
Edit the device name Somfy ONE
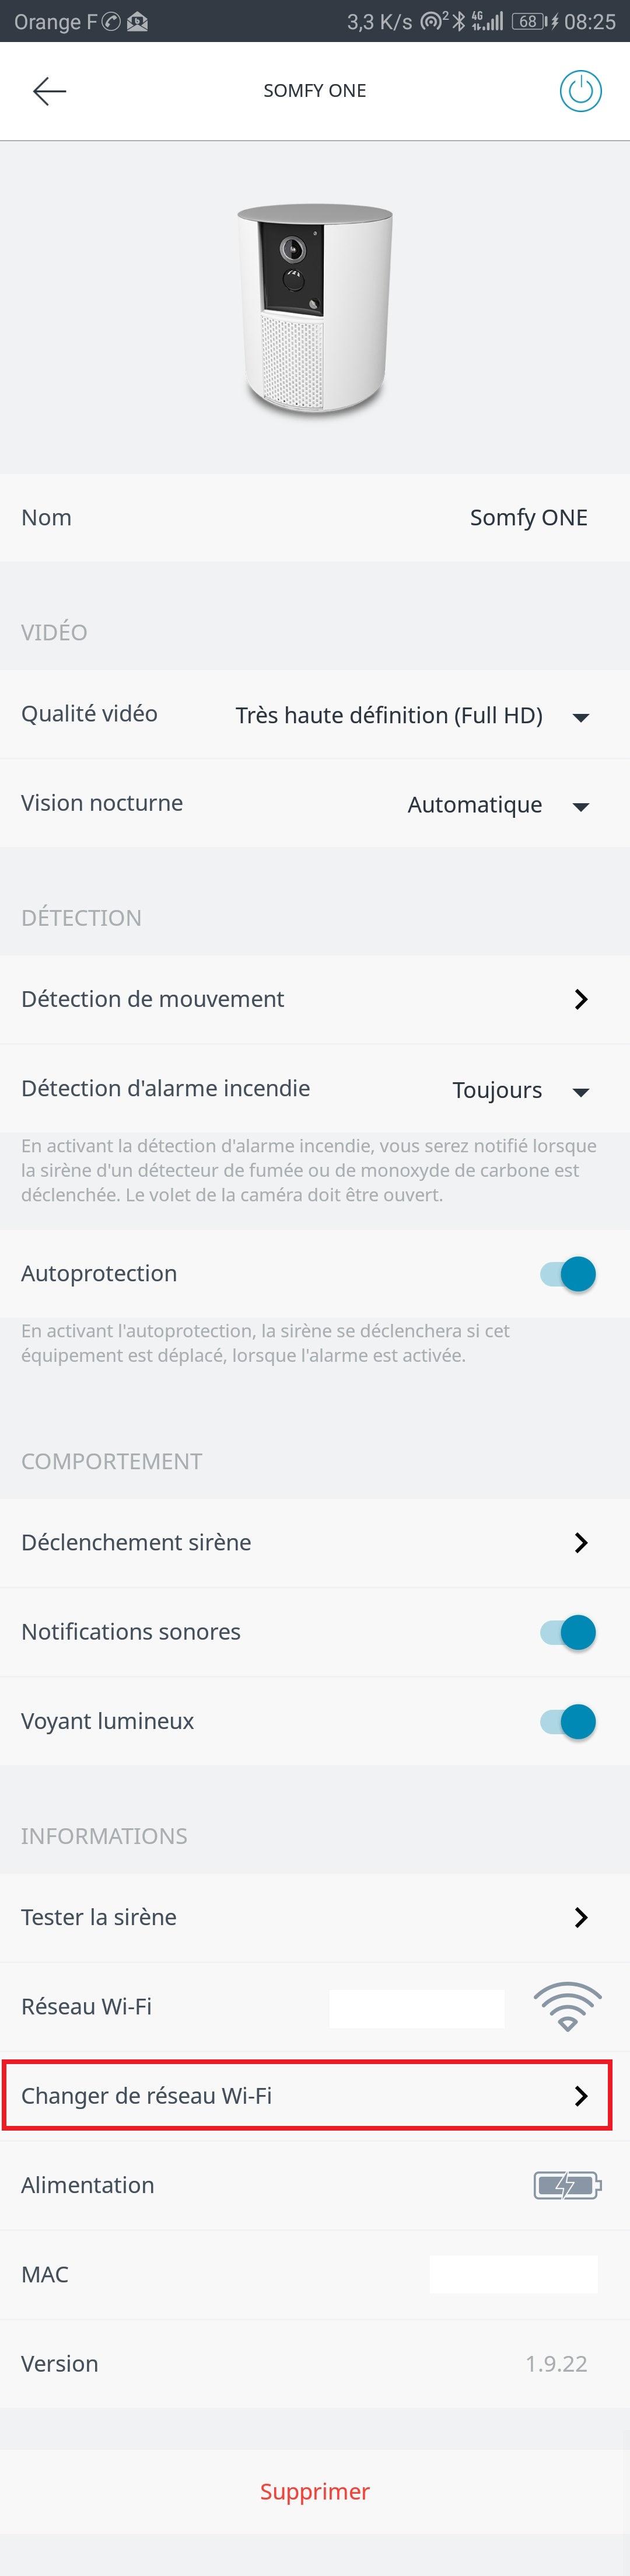click(x=528, y=517)
